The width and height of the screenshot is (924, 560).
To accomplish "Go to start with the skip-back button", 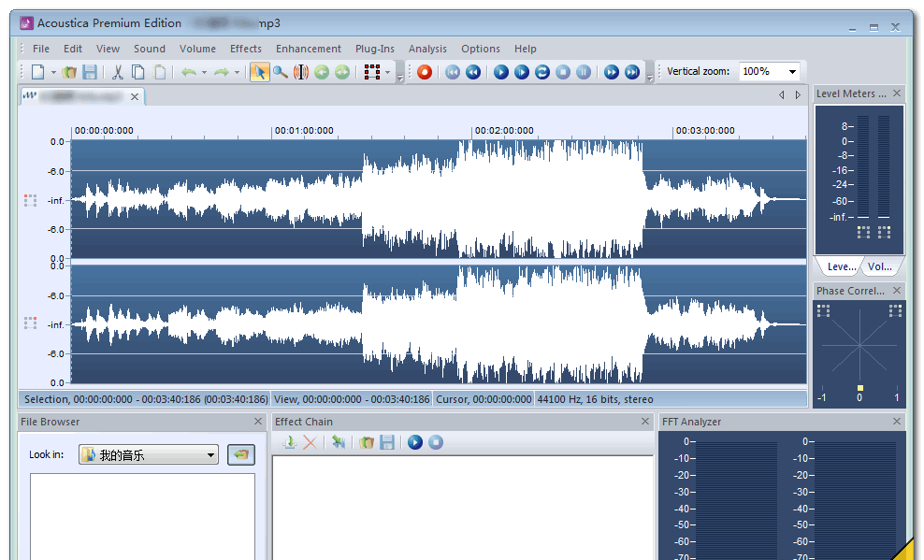I will click(453, 72).
